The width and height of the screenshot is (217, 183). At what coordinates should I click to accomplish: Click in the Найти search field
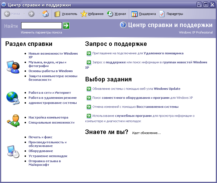(x=41, y=26)
